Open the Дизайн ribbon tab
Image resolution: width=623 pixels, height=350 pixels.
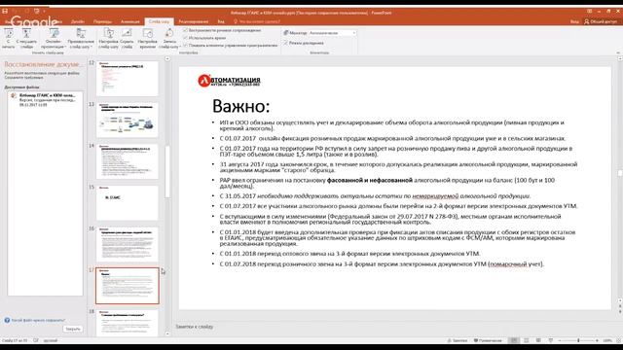(x=78, y=21)
